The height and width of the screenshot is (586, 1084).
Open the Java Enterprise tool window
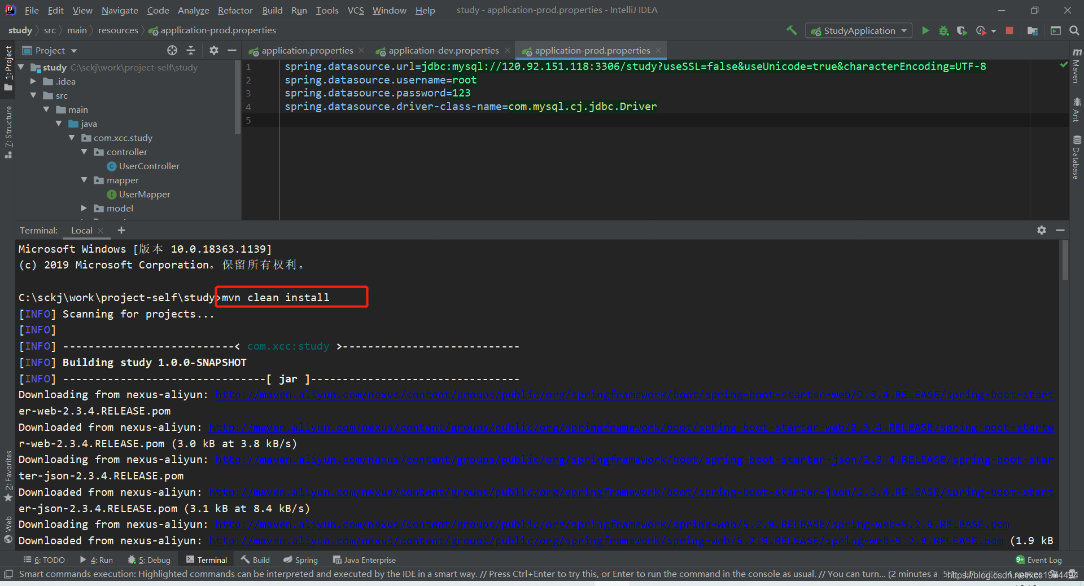(365, 560)
